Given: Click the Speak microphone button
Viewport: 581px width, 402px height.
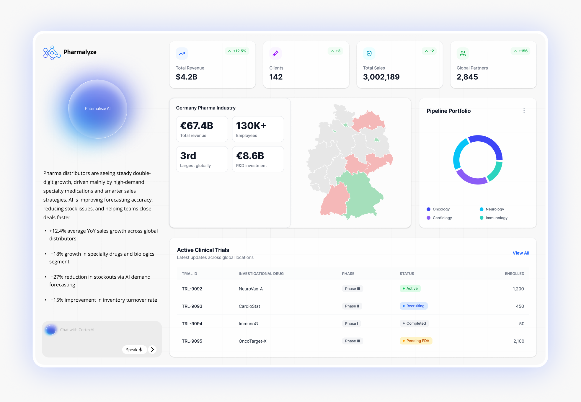Looking at the screenshot, I should (x=134, y=349).
